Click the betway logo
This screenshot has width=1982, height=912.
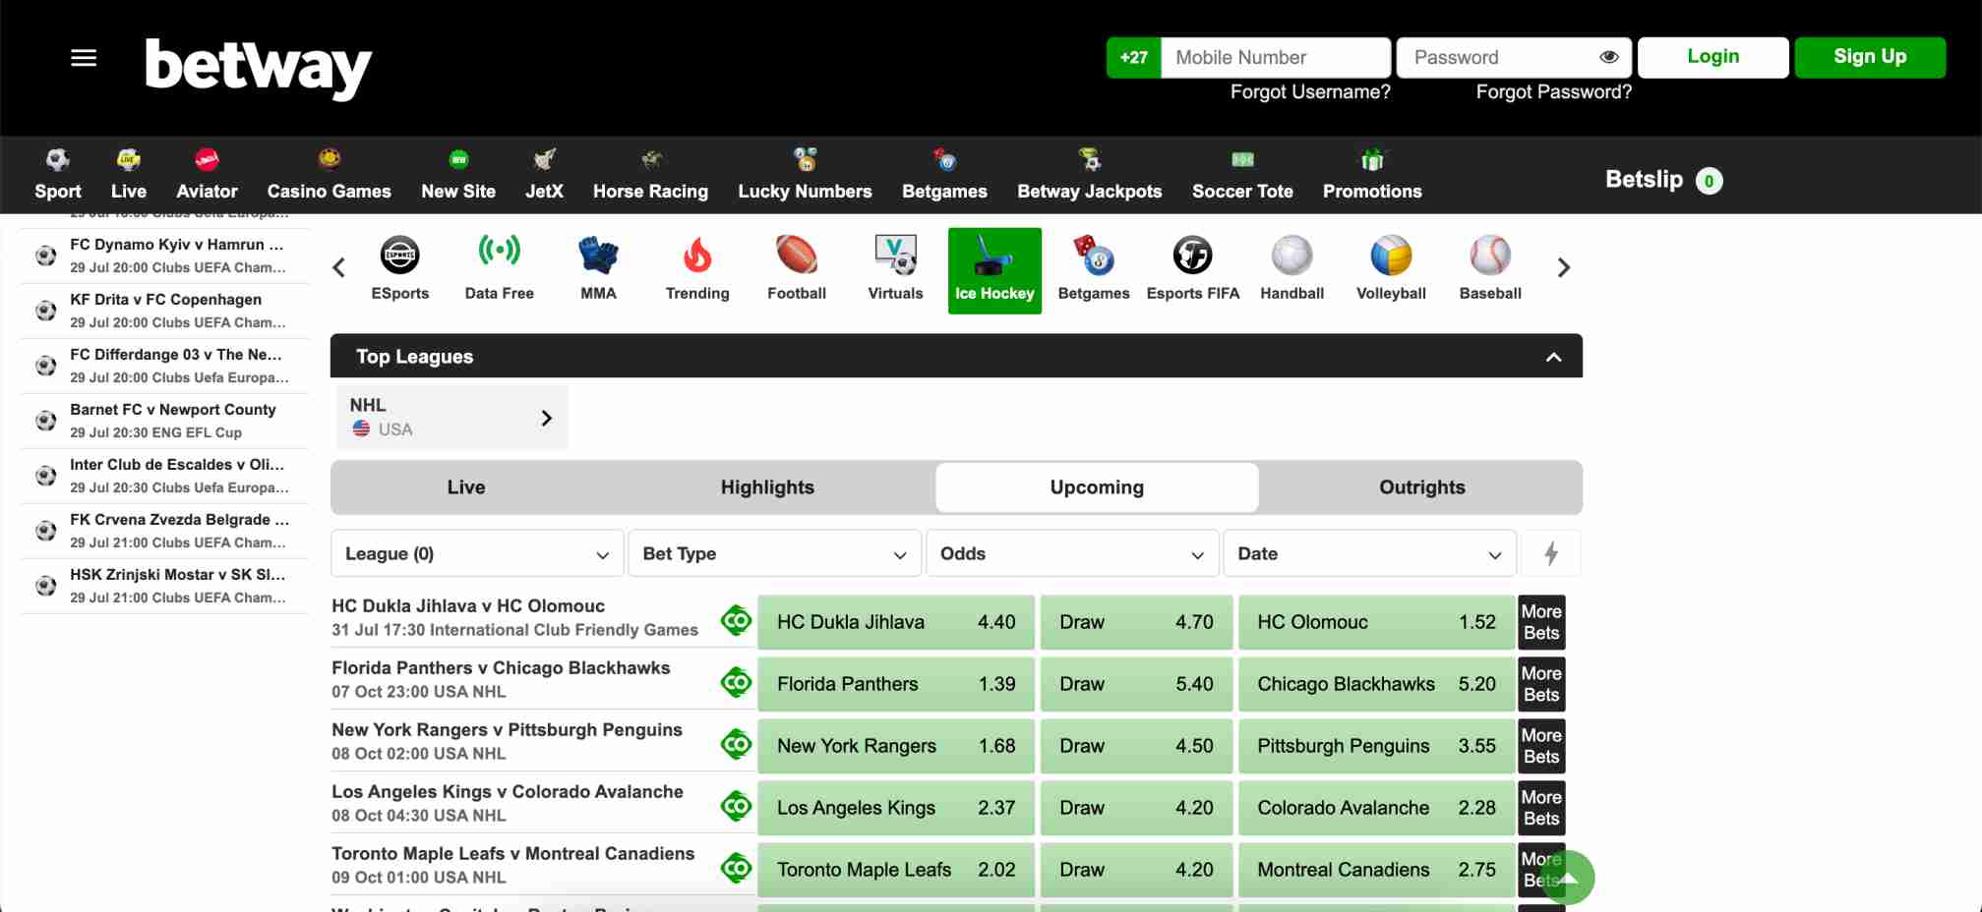tap(259, 68)
